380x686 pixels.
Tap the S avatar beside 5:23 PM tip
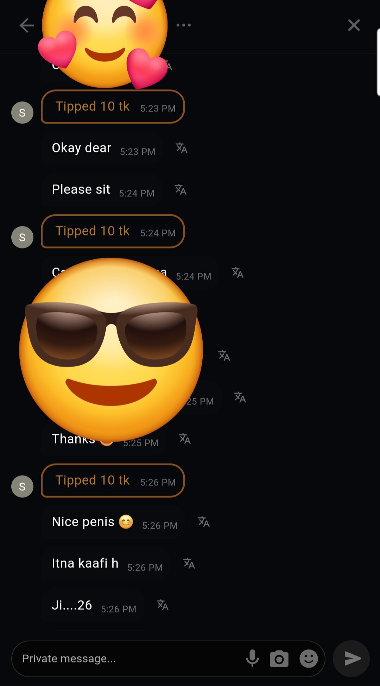[22, 113]
